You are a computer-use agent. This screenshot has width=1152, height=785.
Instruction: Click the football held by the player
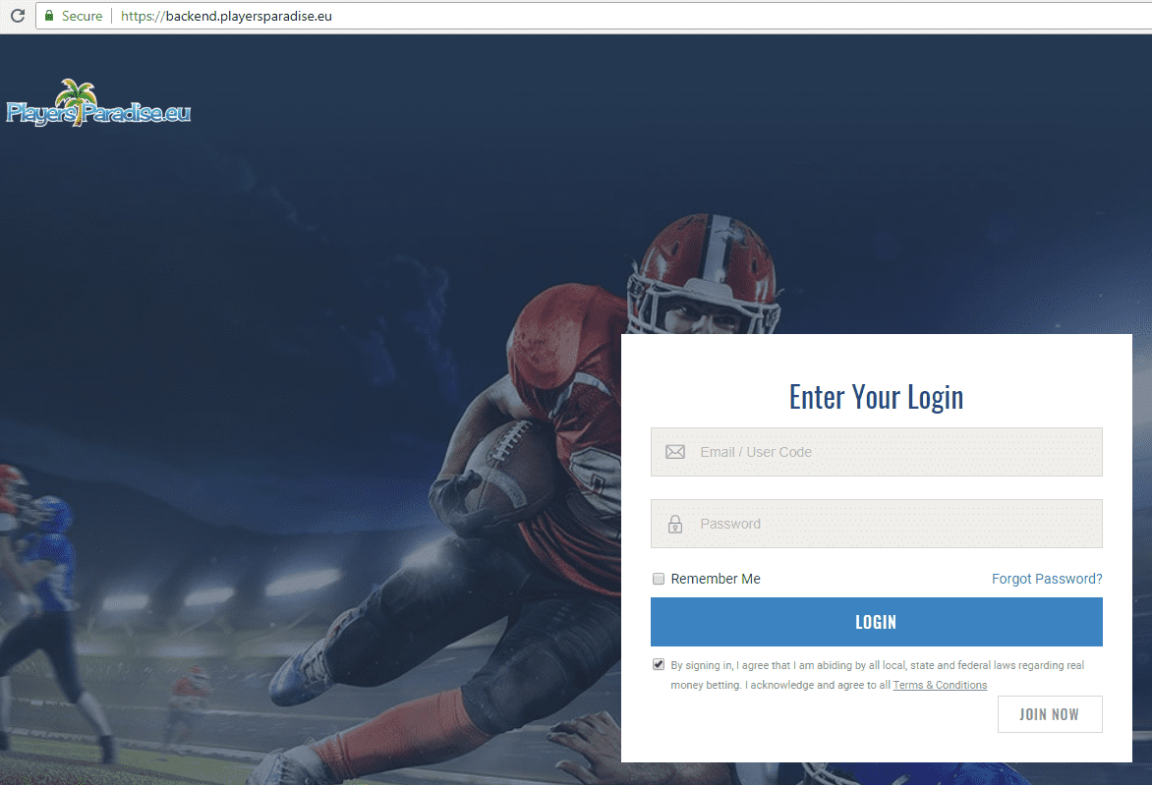pyautogui.click(x=507, y=467)
